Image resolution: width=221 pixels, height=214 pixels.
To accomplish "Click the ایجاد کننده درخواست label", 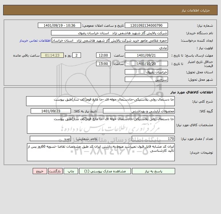I will [x=197, y=41].
